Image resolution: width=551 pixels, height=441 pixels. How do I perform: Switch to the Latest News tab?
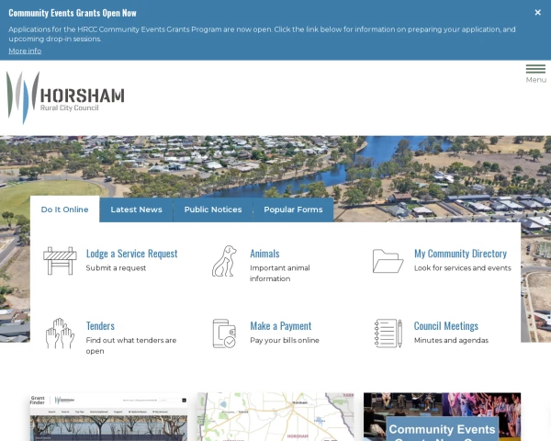coord(136,209)
